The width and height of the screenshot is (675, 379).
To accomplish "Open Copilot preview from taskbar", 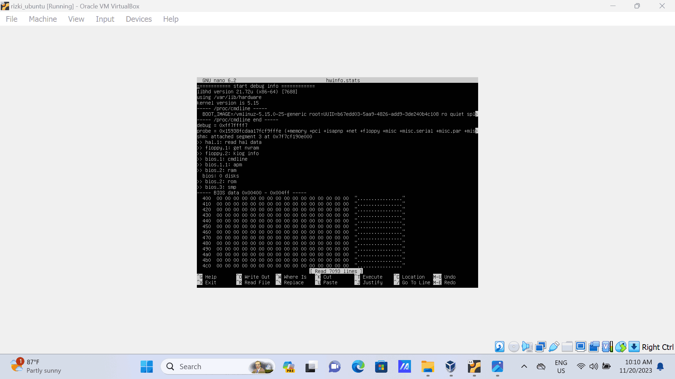I will tap(289, 367).
